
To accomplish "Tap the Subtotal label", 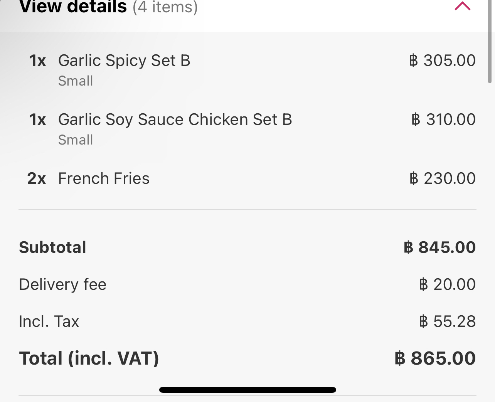I will tap(52, 247).
